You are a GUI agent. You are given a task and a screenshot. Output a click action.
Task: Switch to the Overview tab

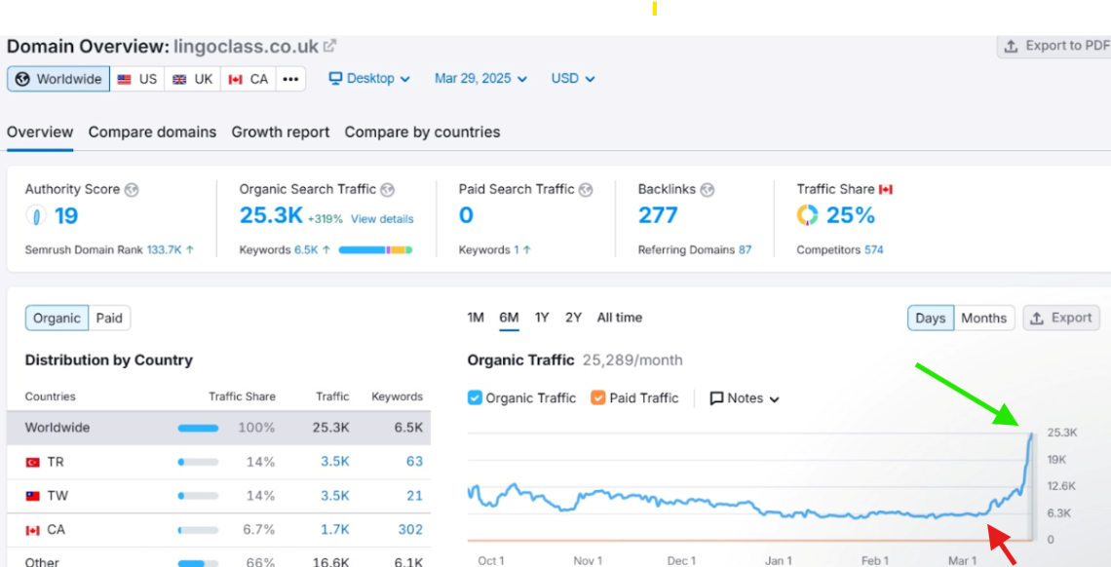click(x=40, y=132)
